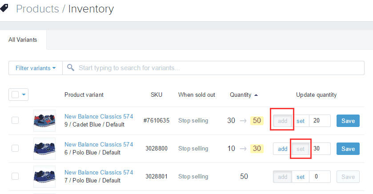Open Cadet Blue sneaker thumbnail
The width and height of the screenshot is (373, 194).
pyautogui.click(x=44, y=121)
